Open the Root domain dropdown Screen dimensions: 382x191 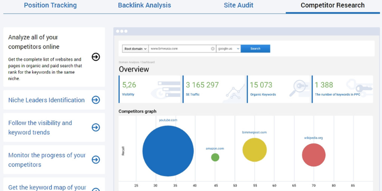coord(136,49)
